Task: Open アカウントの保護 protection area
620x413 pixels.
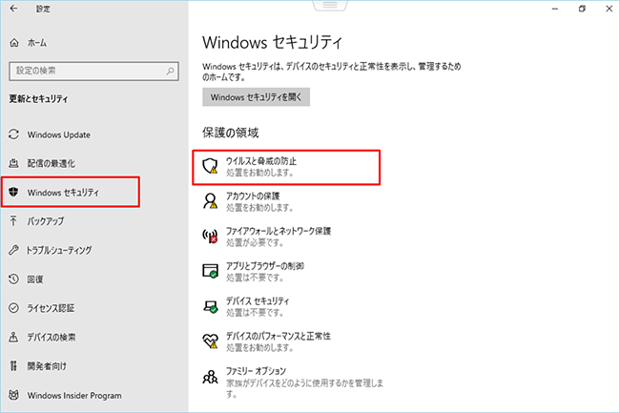Action: (253, 201)
